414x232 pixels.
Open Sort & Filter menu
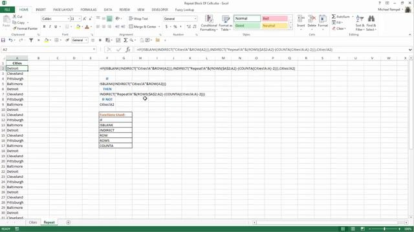(360, 23)
